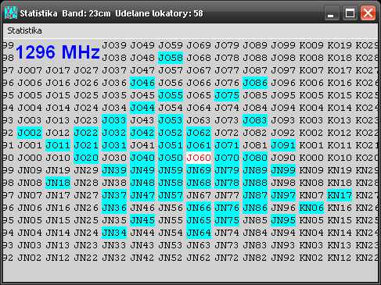The image size is (381, 285).
Task: Select highlighted locator JO33
Action: coord(114,120)
